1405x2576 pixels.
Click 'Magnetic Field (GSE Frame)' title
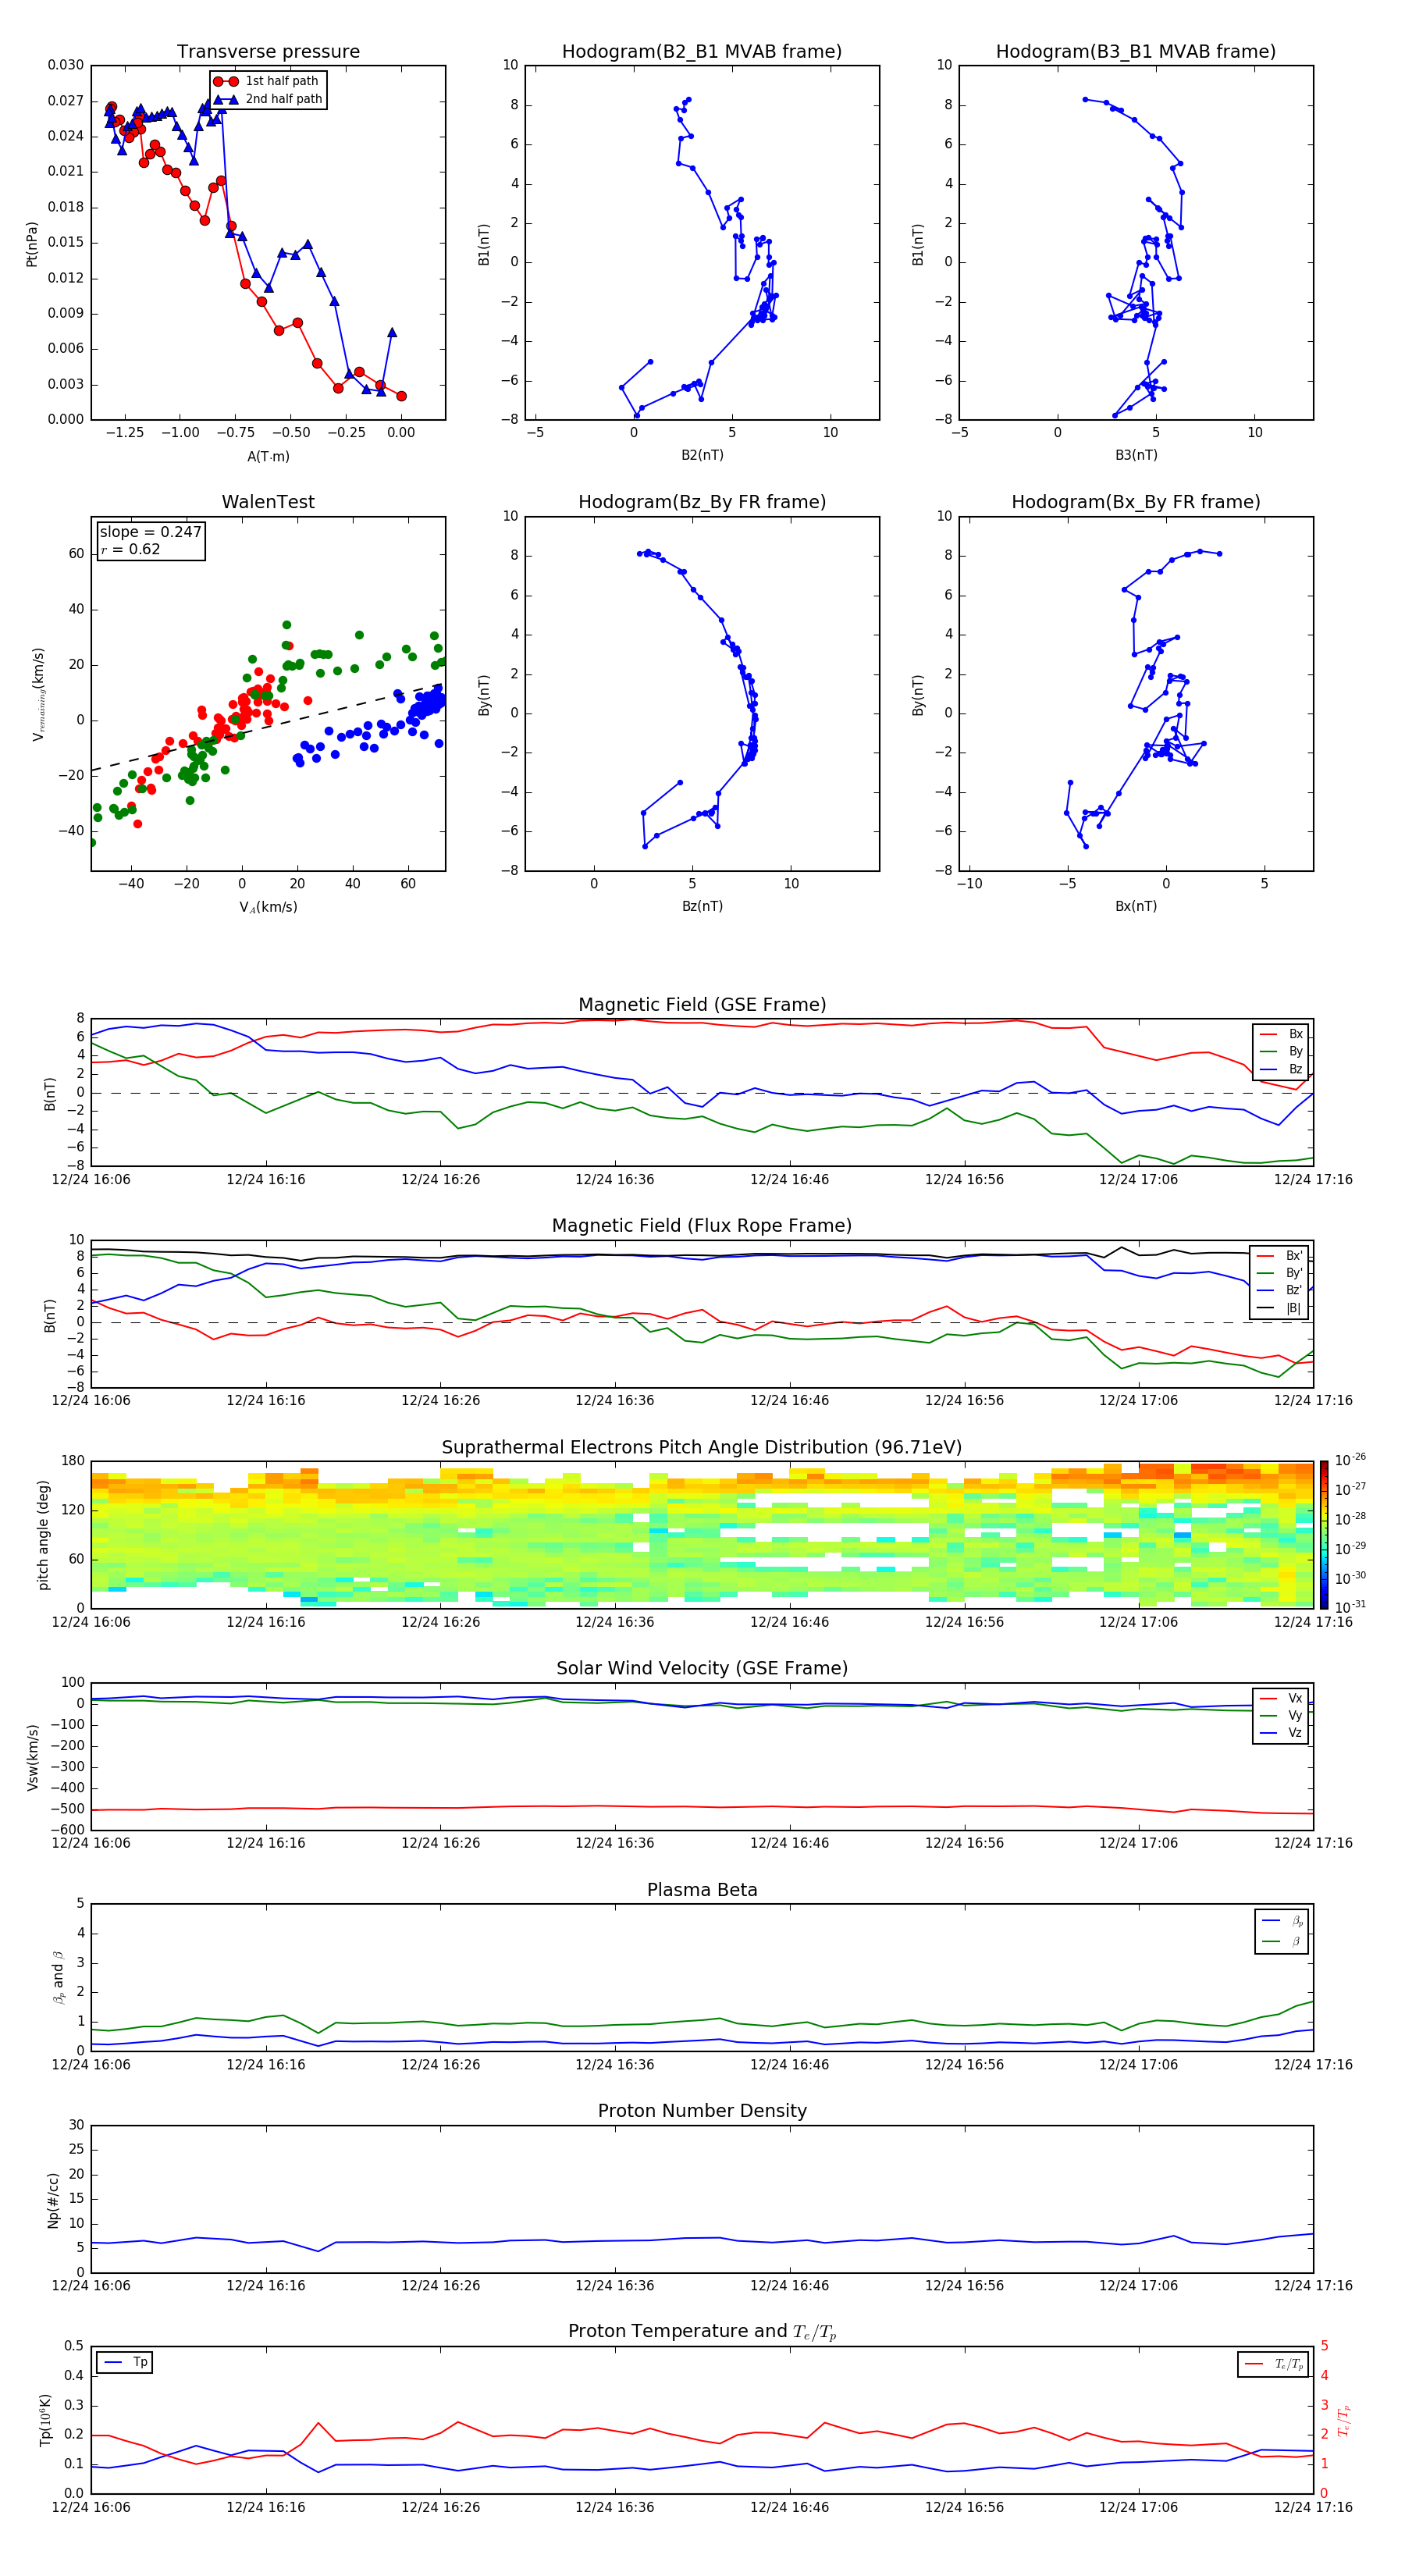[x=702, y=1005]
